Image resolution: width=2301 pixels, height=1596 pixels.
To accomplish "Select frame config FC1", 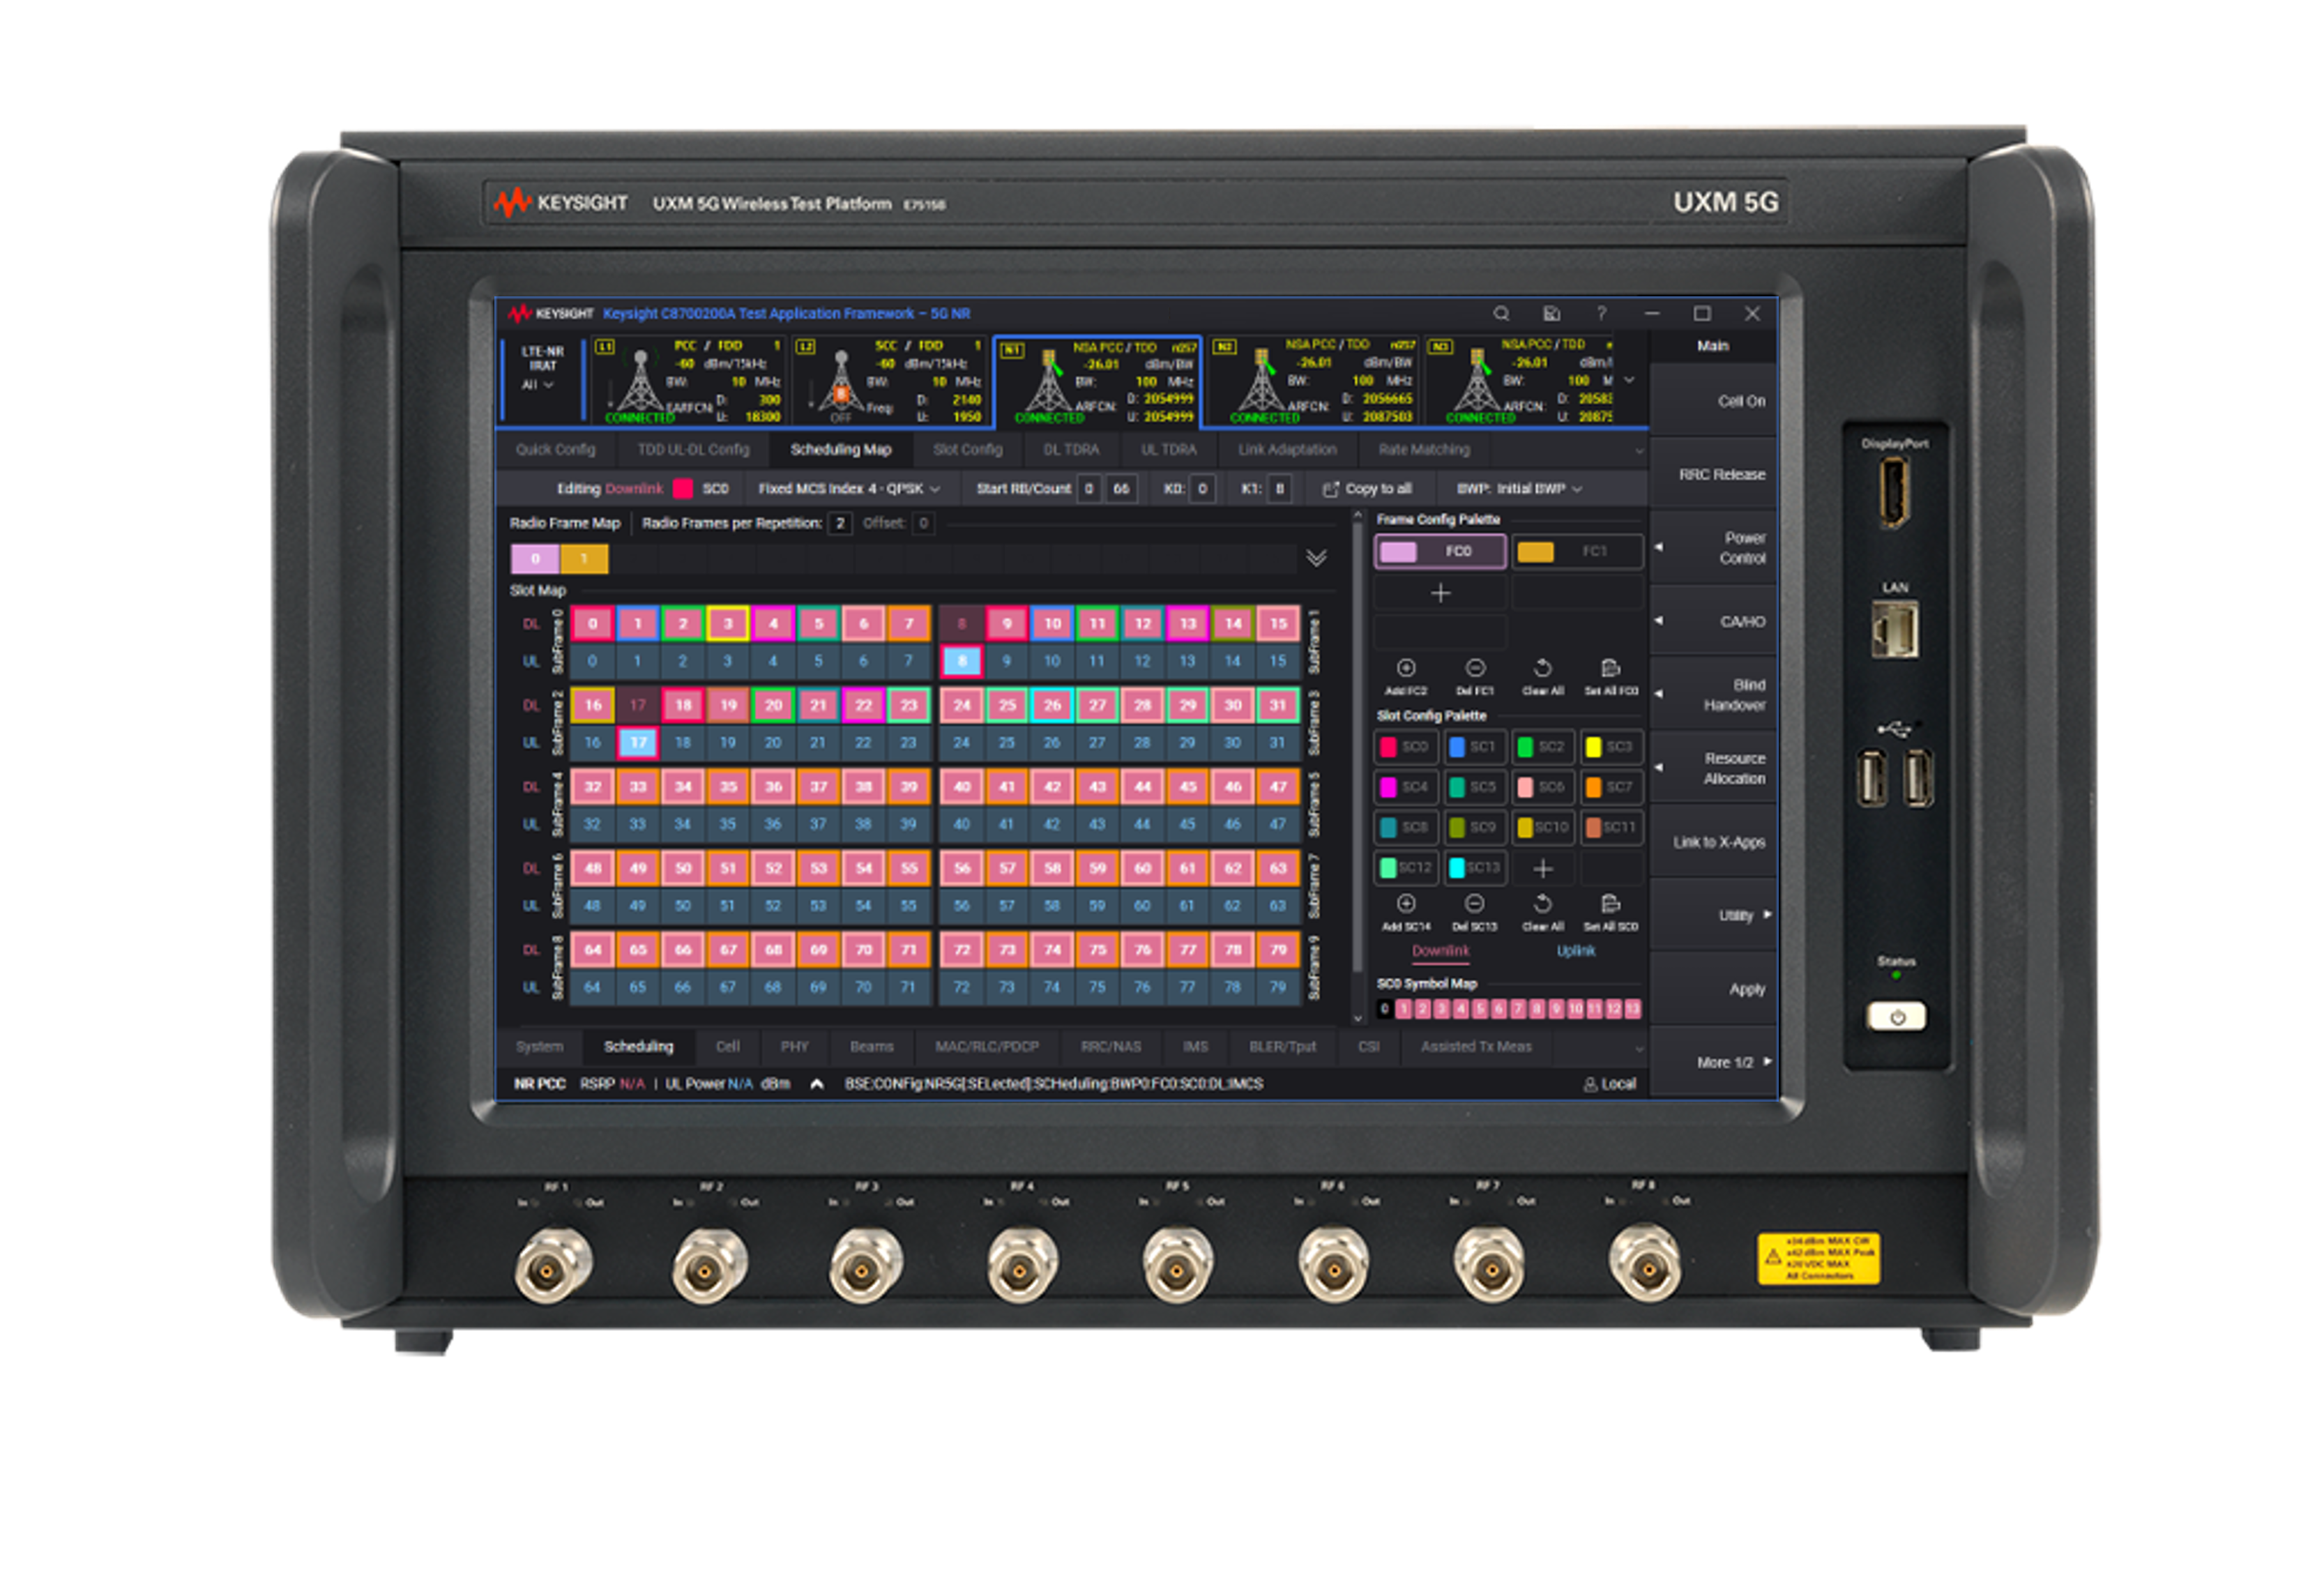I will 1577,551.
